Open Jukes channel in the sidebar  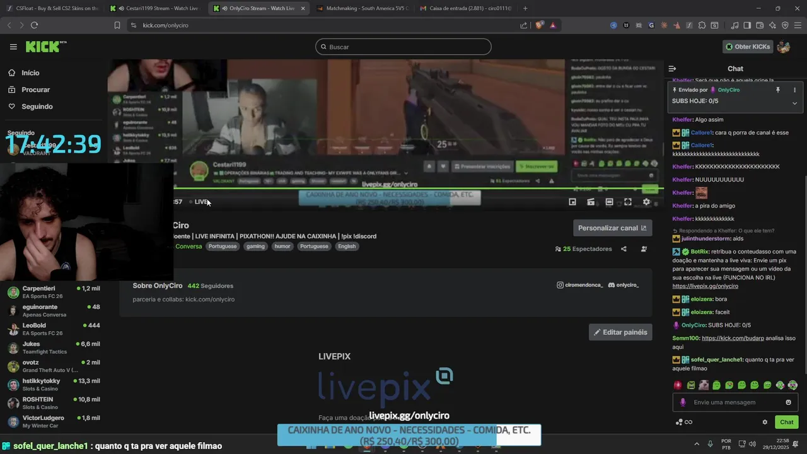pos(54,347)
